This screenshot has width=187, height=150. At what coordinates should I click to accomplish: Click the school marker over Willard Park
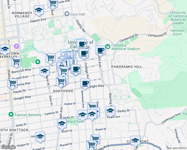(x=82, y=115)
